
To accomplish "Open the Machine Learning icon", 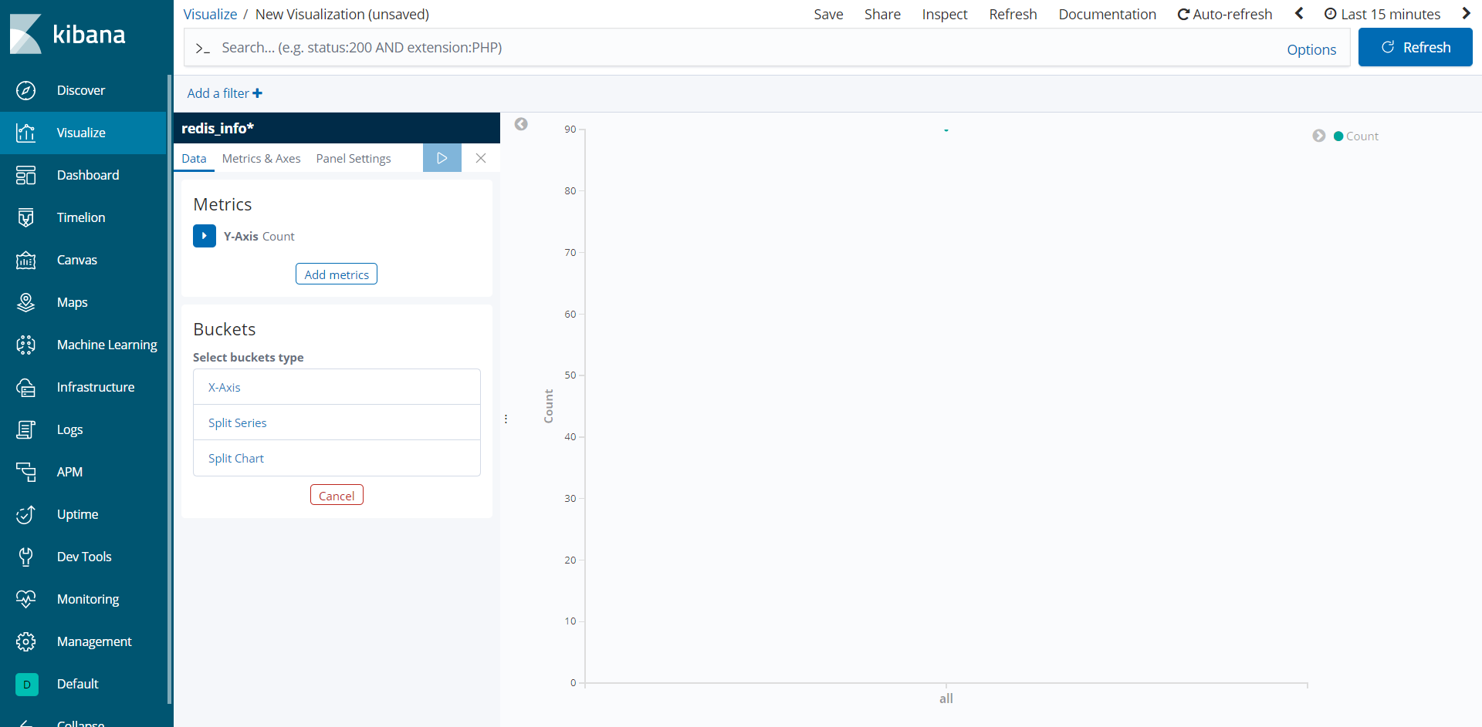I will tap(25, 345).
